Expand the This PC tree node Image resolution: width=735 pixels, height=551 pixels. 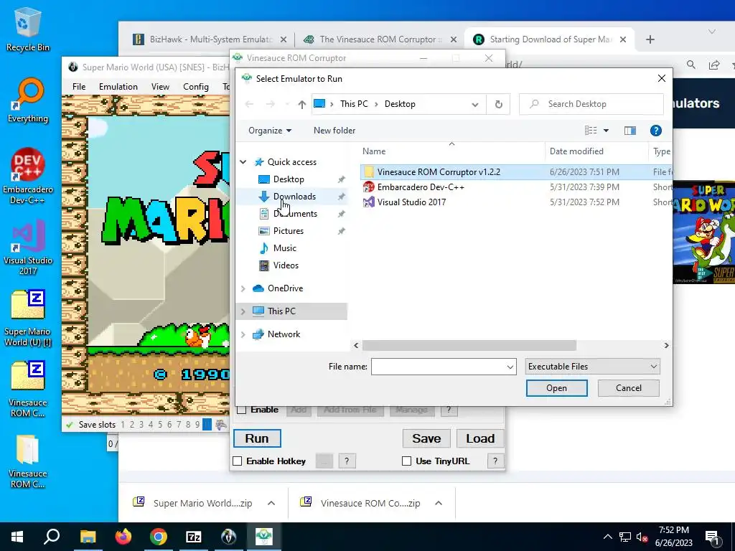point(243,311)
